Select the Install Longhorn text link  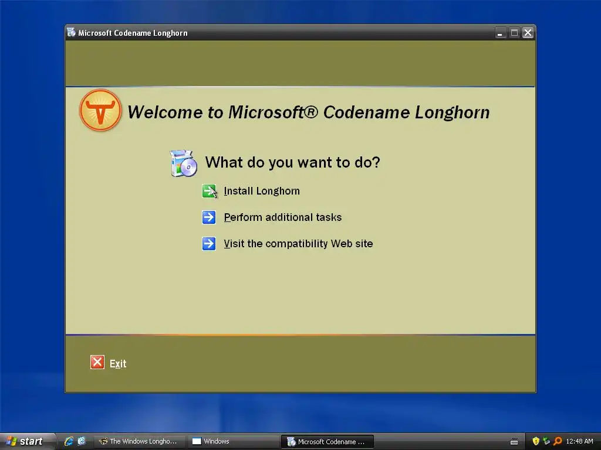click(x=262, y=191)
